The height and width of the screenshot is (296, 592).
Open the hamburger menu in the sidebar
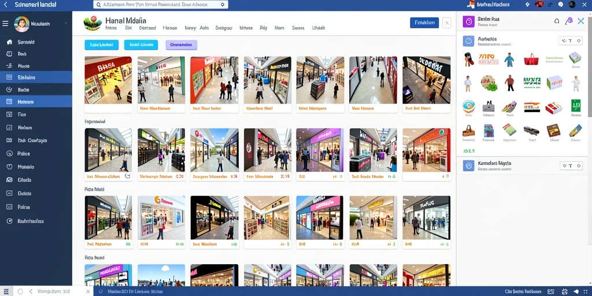(5, 24)
